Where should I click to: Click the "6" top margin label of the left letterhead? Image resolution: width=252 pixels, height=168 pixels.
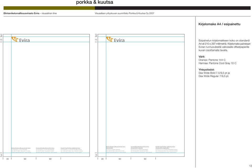point(1,35)
